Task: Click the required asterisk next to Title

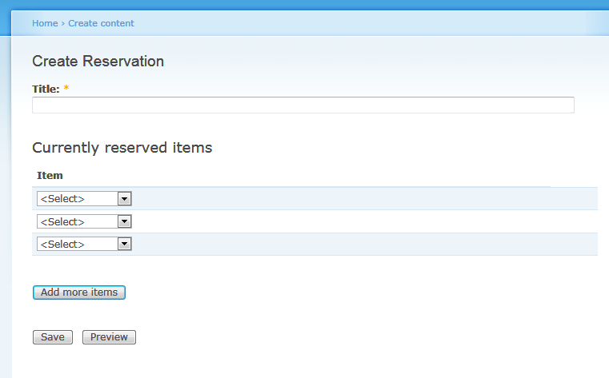Action: 66,90
